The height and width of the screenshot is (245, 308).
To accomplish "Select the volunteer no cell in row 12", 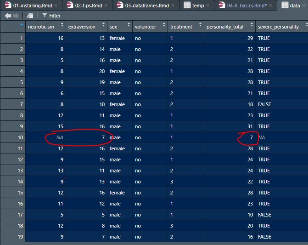I will coord(150,160).
